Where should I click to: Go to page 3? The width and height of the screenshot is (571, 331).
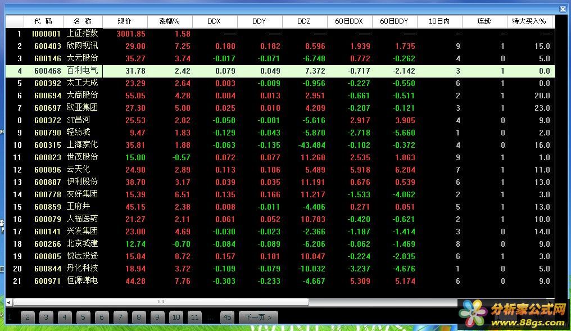46,317
